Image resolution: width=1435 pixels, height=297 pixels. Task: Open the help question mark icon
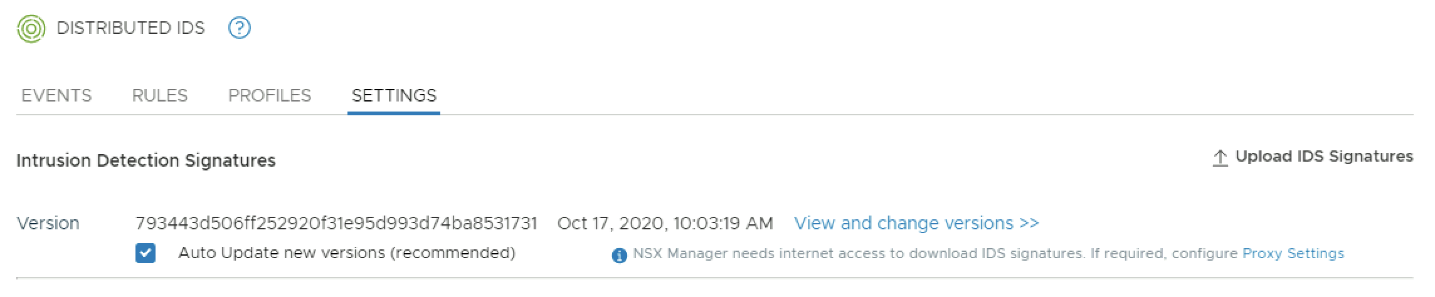(240, 28)
